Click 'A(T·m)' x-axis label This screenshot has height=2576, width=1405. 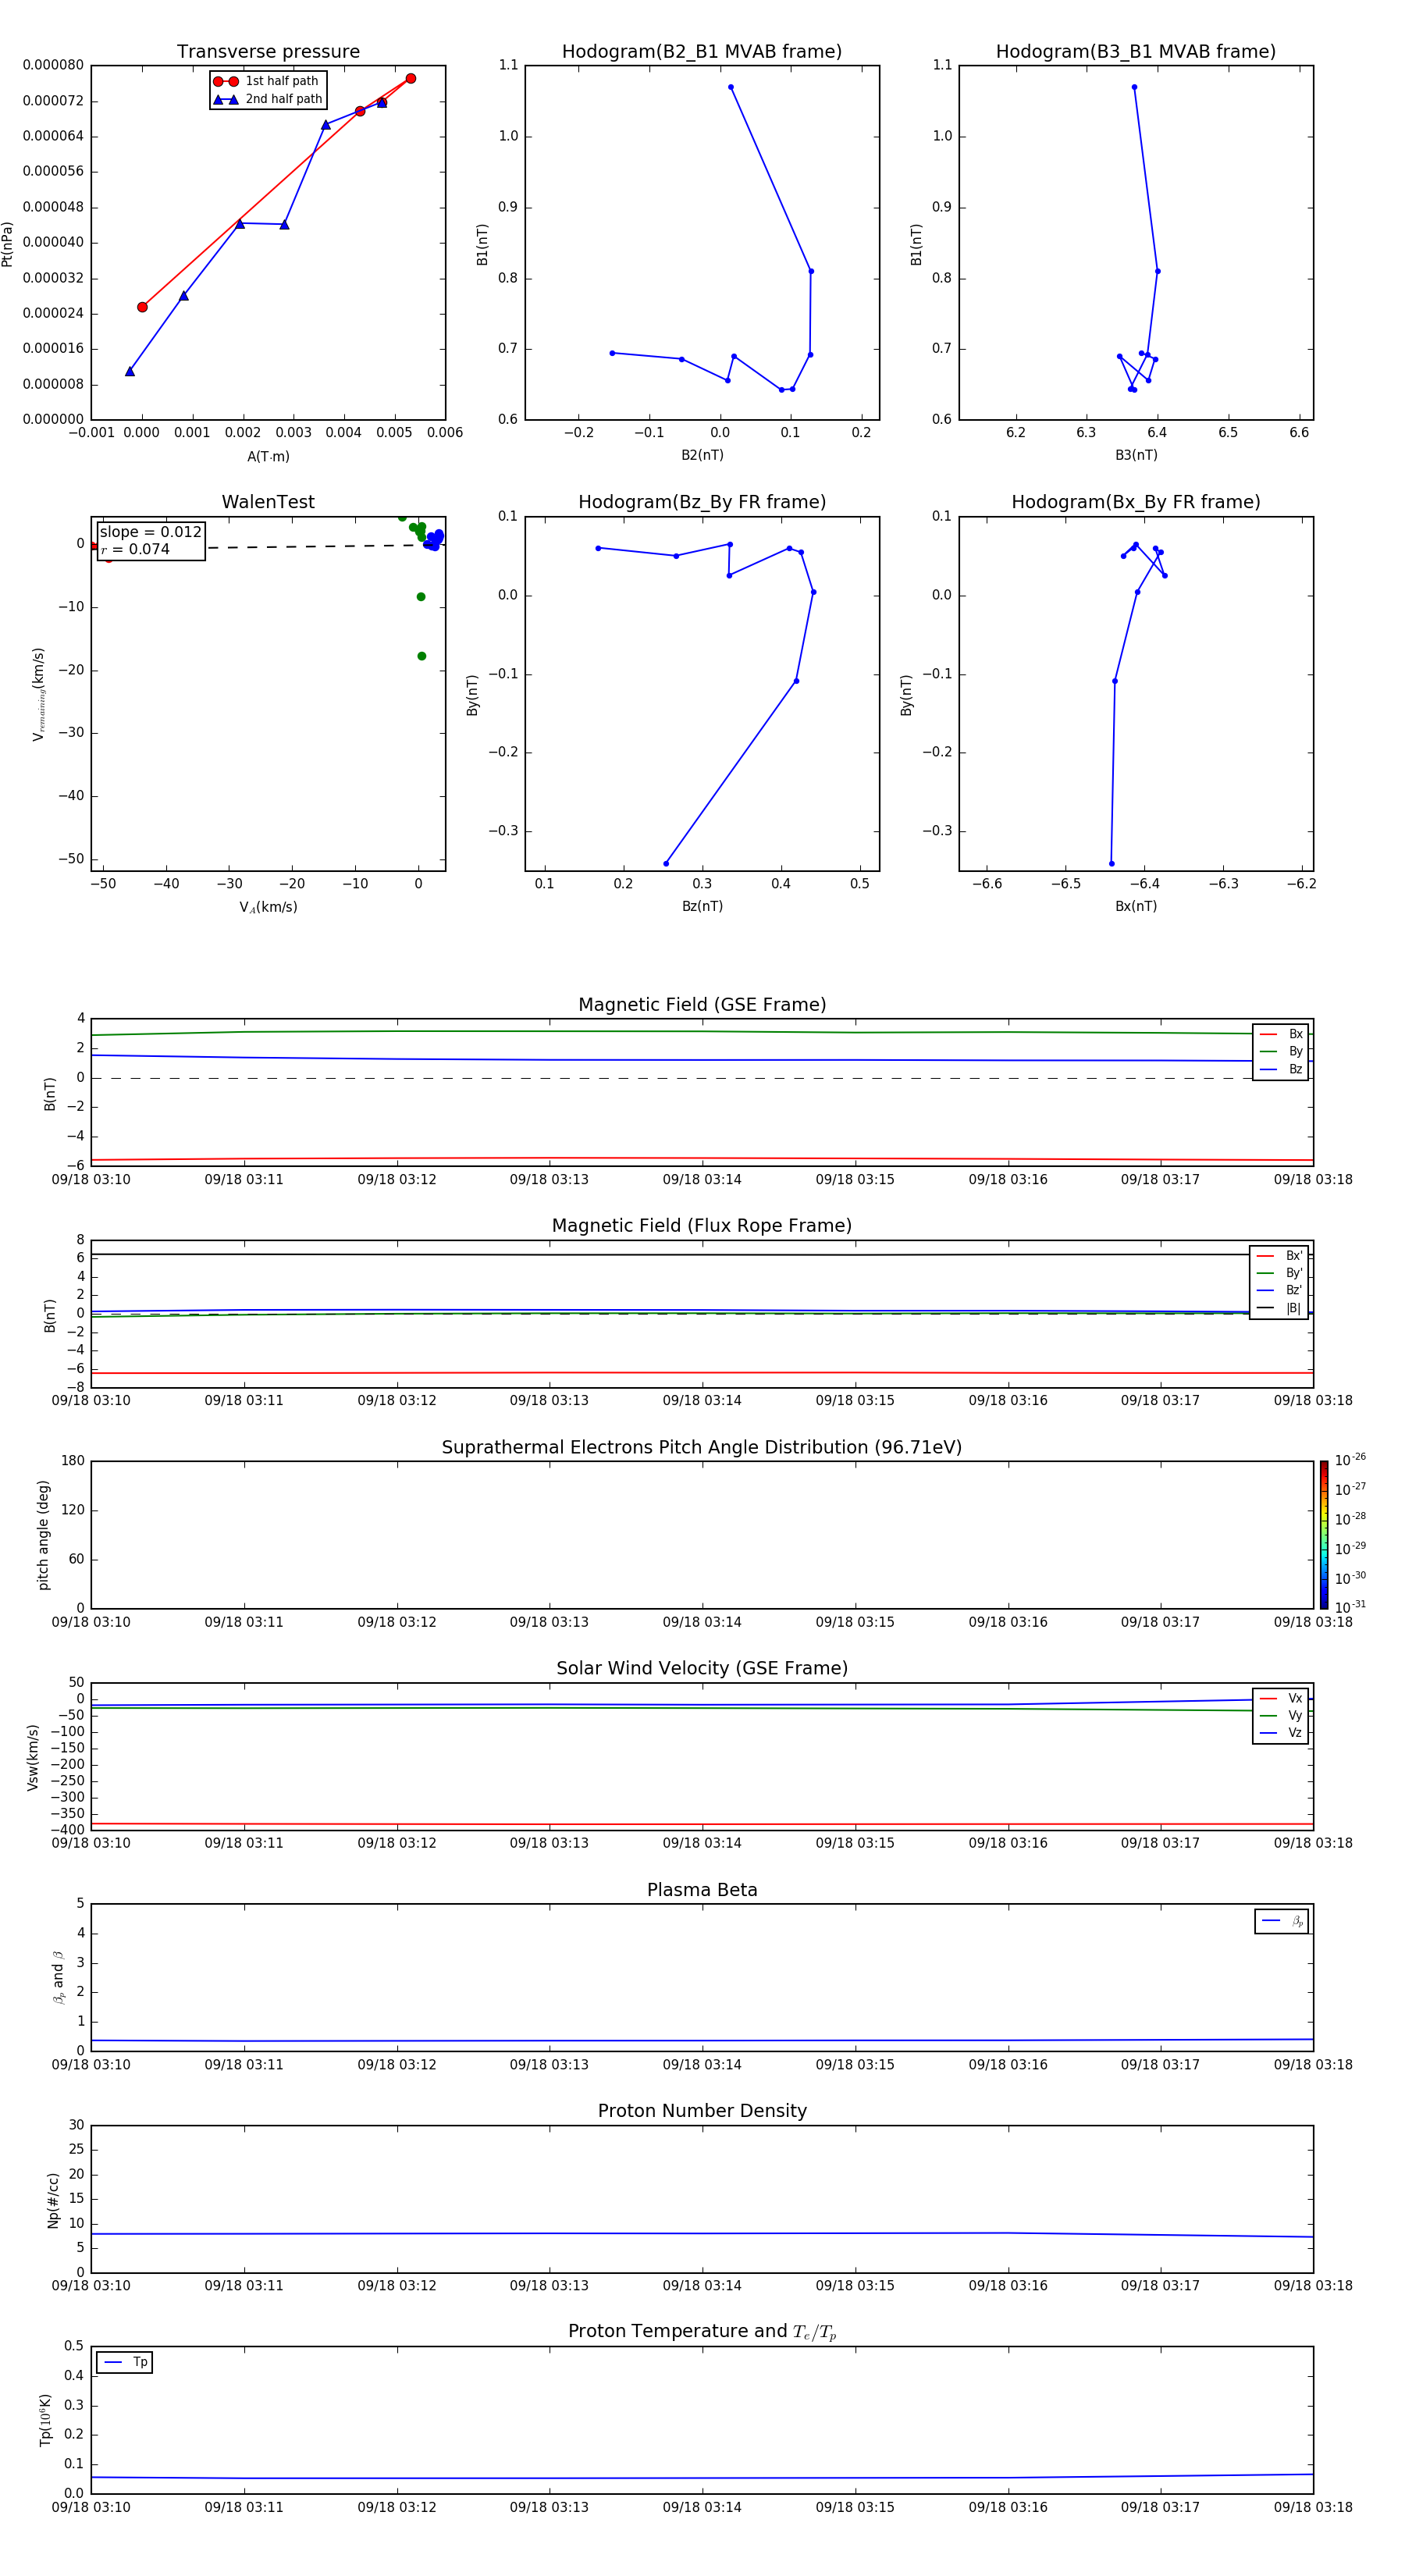point(268,457)
